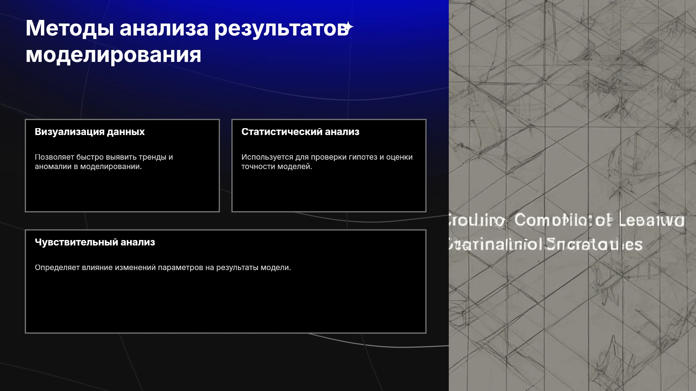Click the garbled 'Comobilia of Lebaiwa' image caption
The image size is (696, 391).
click(x=599, y=220)
